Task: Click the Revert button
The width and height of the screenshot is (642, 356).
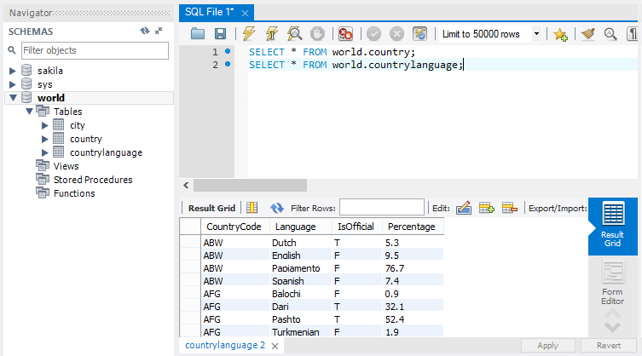Action: [609, 346]
